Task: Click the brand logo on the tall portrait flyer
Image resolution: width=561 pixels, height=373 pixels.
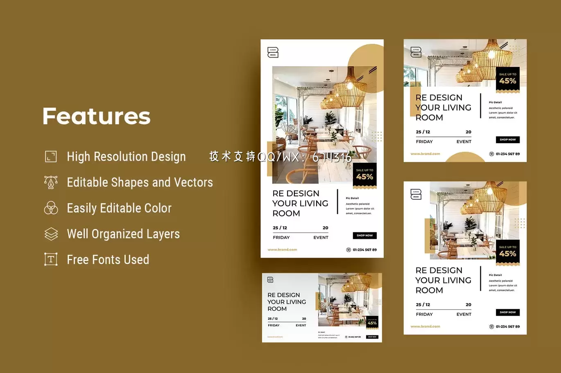Action: 273,52
